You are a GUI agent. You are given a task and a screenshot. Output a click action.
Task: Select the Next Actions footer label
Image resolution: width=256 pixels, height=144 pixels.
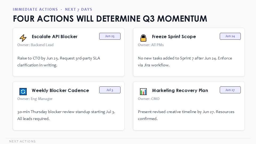pyautogui.click(x=22, y=141)
